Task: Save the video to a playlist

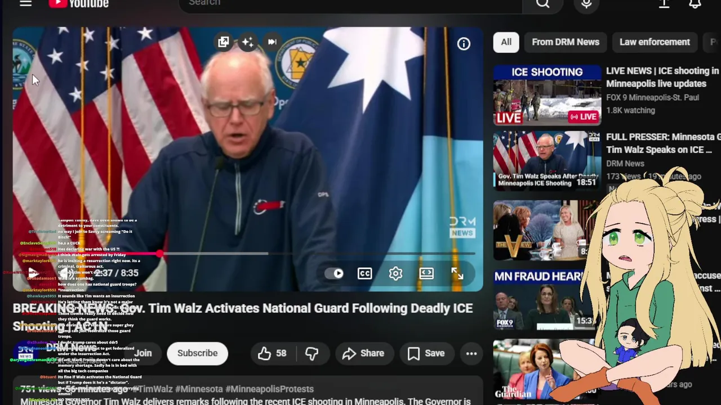Action: pyautogui.click(x=426, y=353)
